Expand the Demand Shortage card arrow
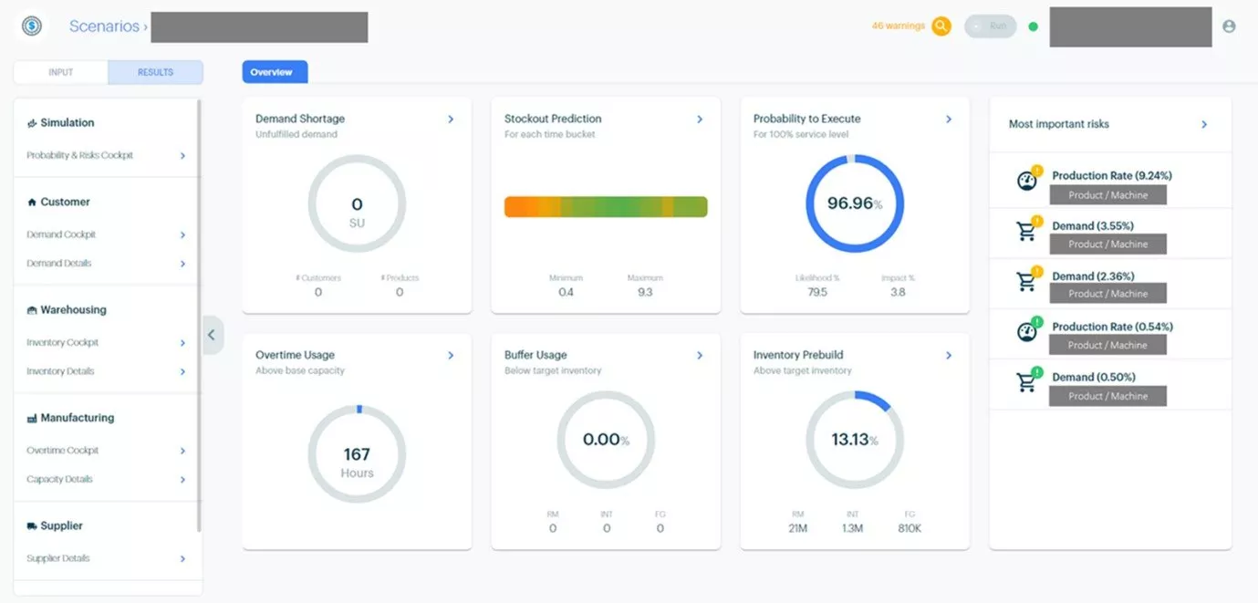Viewport: 1258px width, 603px height. click(x=451, y=120)
